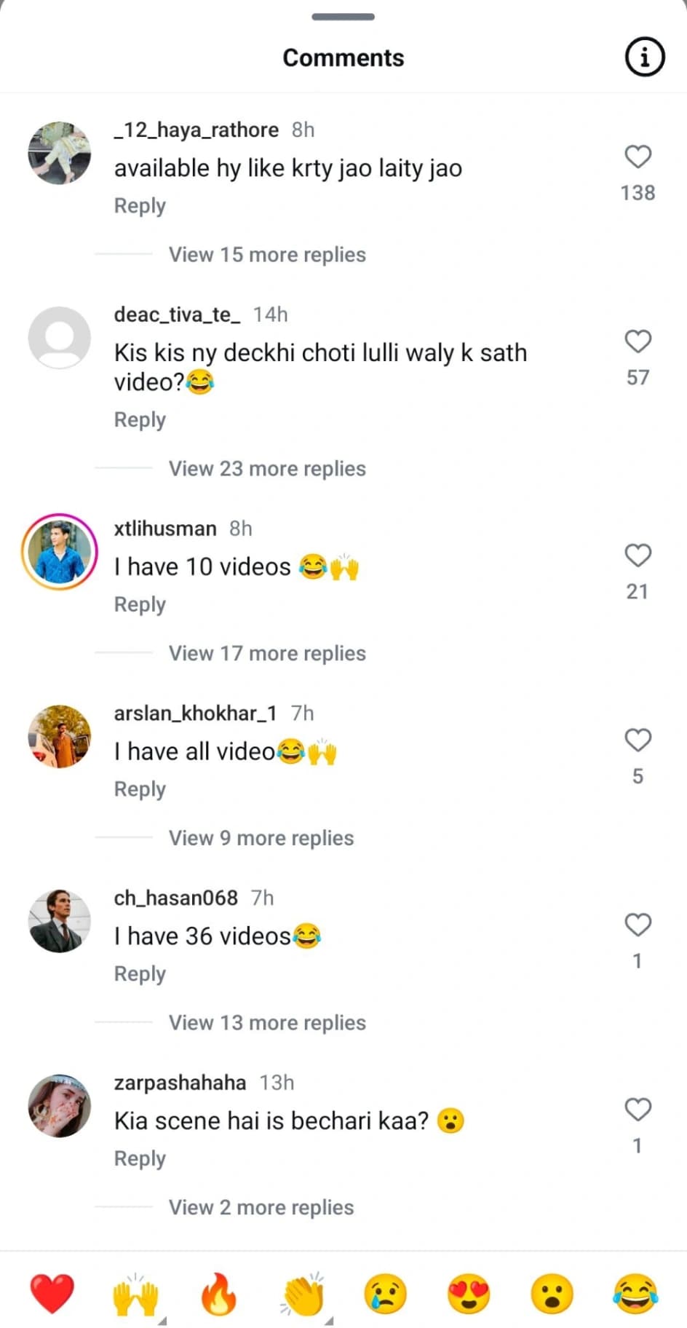687x1328 pixels.
Task: Open arslan_khokhar_1's profile via username
Action: tap(195, 714)
